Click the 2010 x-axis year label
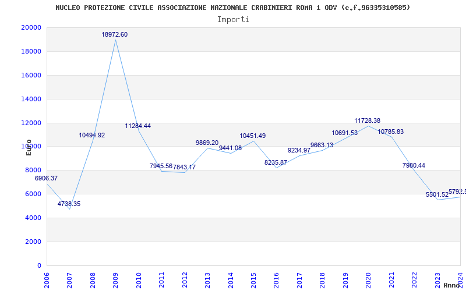 pos(139,281)
